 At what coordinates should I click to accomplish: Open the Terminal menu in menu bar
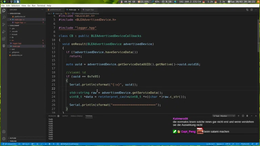tap(41, 6)
